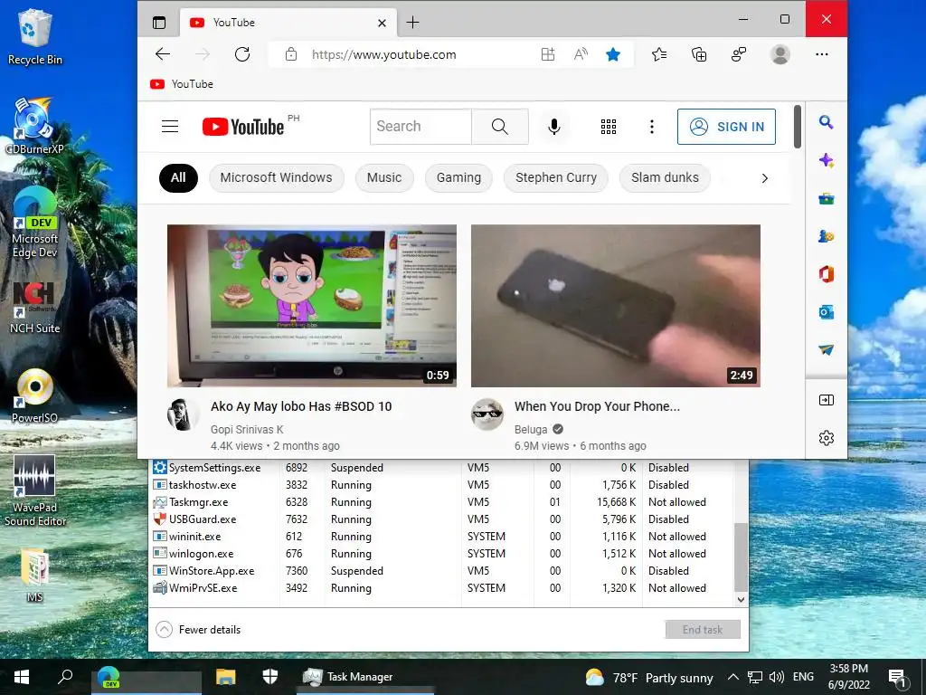Screen dimensions: 926x695
Task: Open the Edge feedback toolbar icon
Action: point(738,54)
